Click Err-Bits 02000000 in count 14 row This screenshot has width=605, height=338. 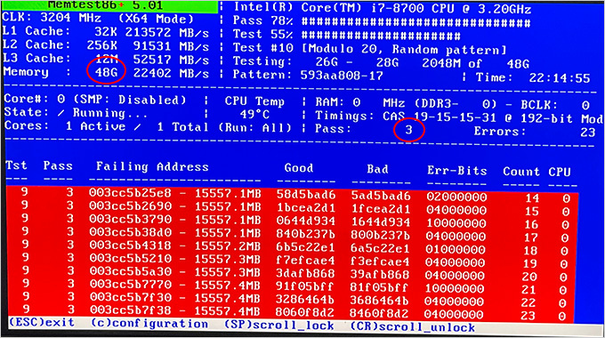tap(456, 197)
